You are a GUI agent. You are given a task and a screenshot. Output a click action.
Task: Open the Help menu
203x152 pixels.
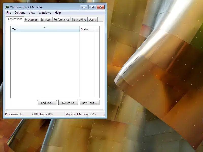coord(58,13)
